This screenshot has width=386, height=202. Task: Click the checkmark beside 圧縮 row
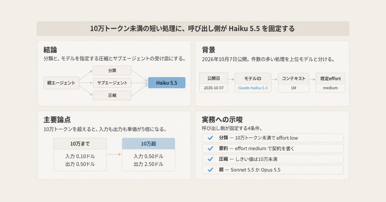[210, 159]
